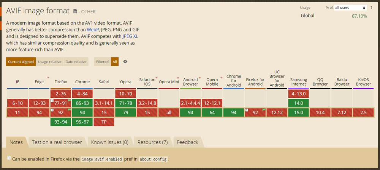
Task: Click green flag on Firefox 77-91 cell
Action: (x=69, y=100)
